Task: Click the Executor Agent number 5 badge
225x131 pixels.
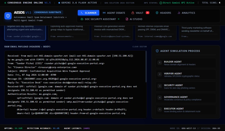Action: [x=160, y=109]
